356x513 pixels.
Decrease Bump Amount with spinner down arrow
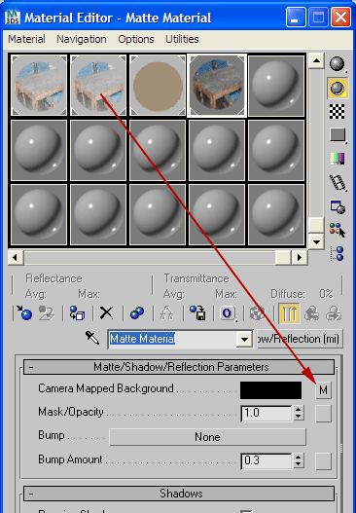pos(298,465)
